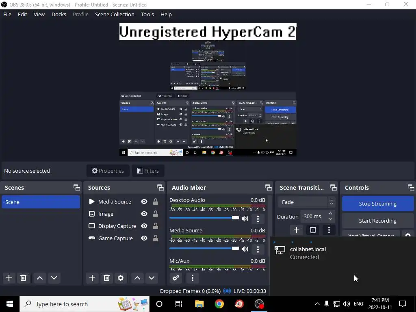Toggle lock on Display Capture
The height and width of the screenshot is (312, 416).
click(156, 226)
